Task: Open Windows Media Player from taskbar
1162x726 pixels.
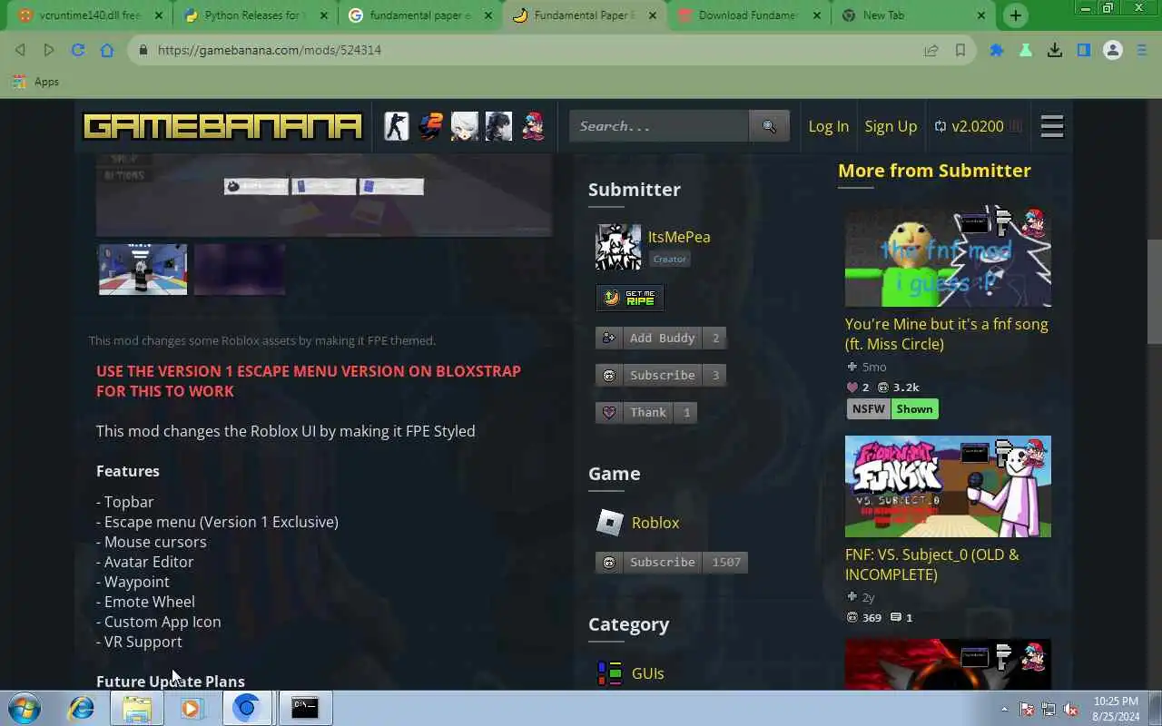Action: pos(191,708)
